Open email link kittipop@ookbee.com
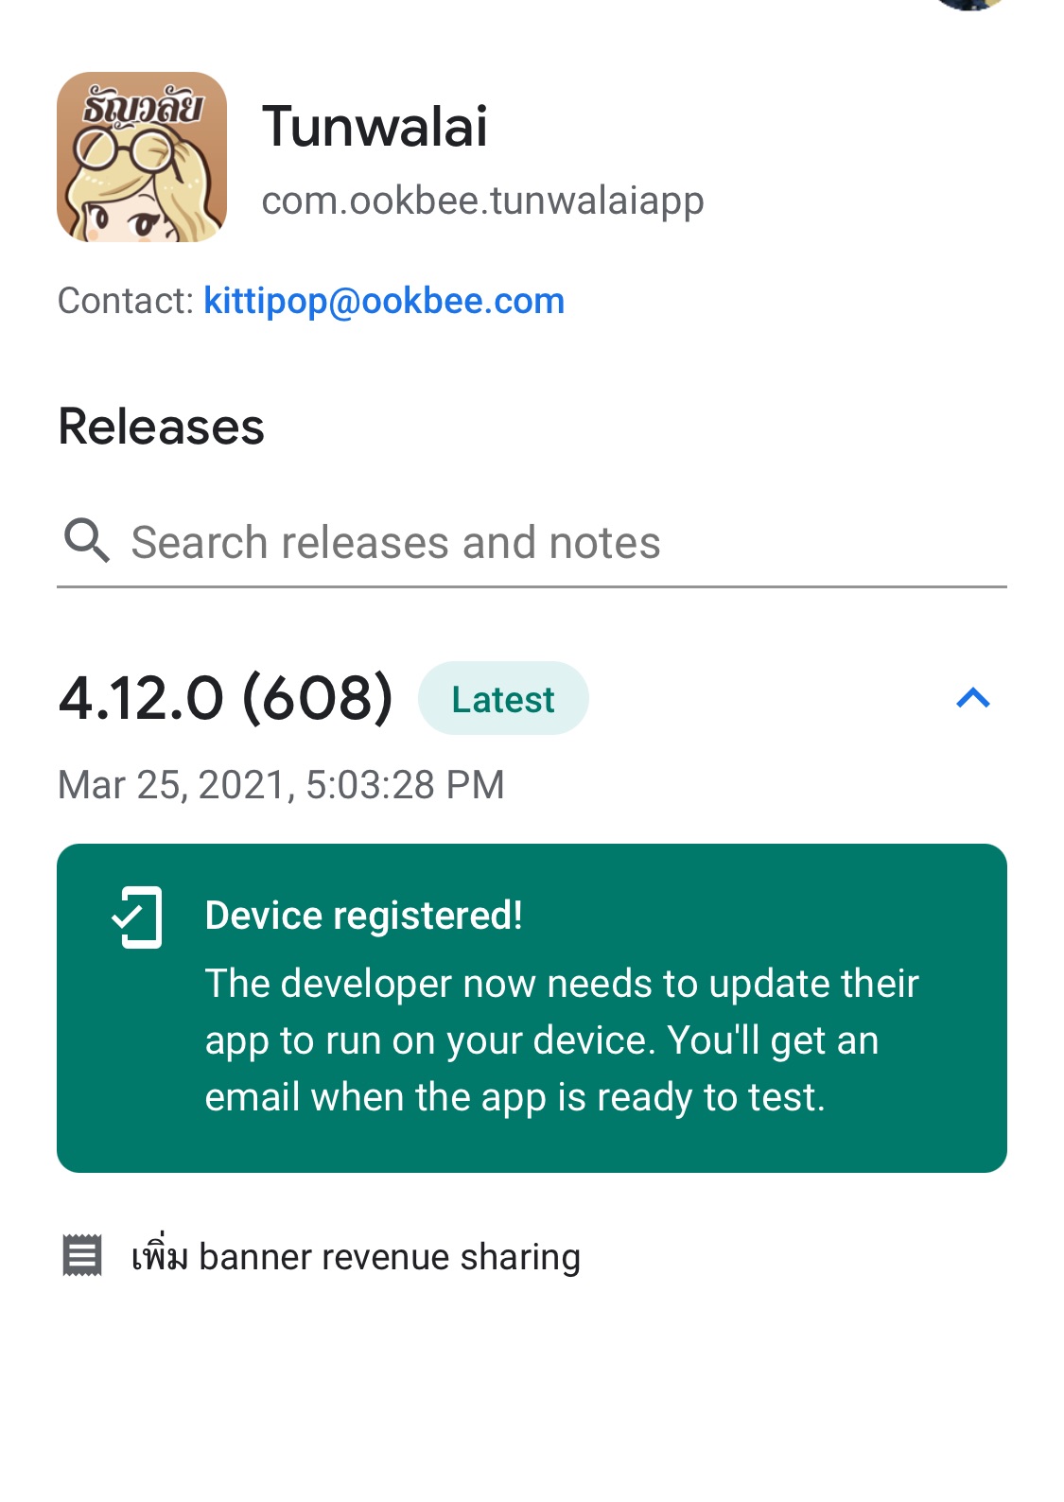This screenshot has height=1502, width=1064. coord(384,301)
